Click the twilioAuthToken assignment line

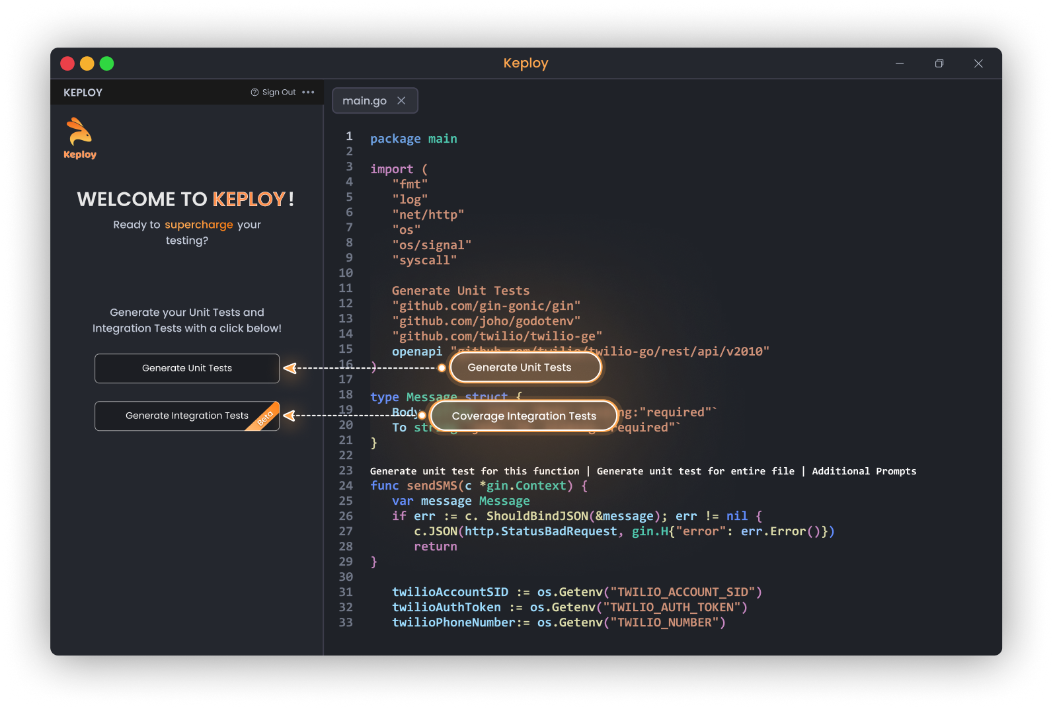(570, 607)
